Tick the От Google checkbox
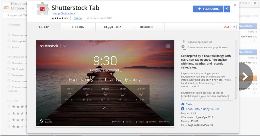 [9, 69]
